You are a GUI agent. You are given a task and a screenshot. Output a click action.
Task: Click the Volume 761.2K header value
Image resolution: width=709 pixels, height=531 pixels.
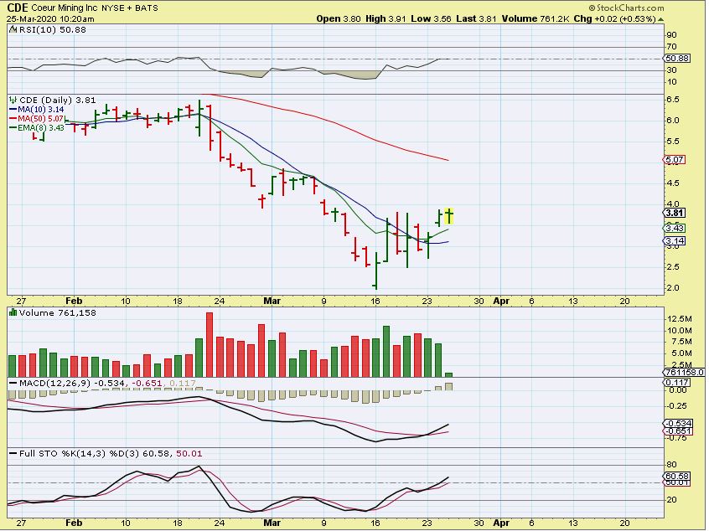point(535,19)
